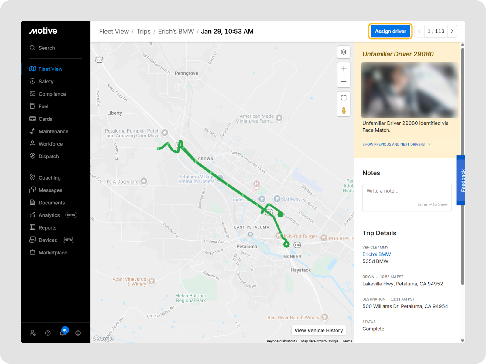Click the right panel scrollbar
This screenshot has width=486, height=364.
click(463, 166)
